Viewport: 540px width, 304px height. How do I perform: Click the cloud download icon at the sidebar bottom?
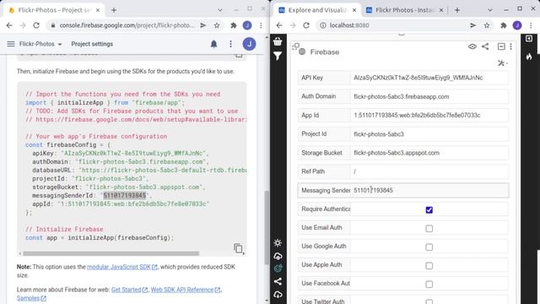(x=278, y=295)
